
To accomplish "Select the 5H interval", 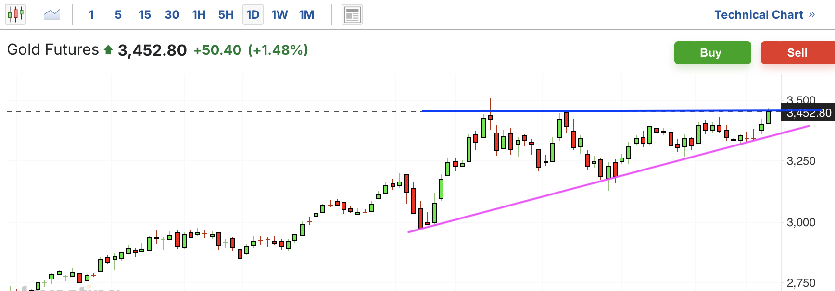I will tap(226, 14).
